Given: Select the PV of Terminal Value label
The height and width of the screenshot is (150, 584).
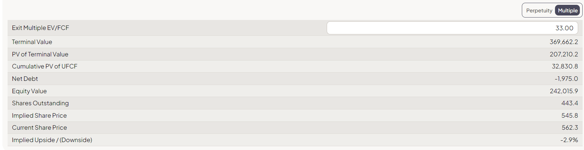Looking at the screenshot, I should tap(40, 54).
